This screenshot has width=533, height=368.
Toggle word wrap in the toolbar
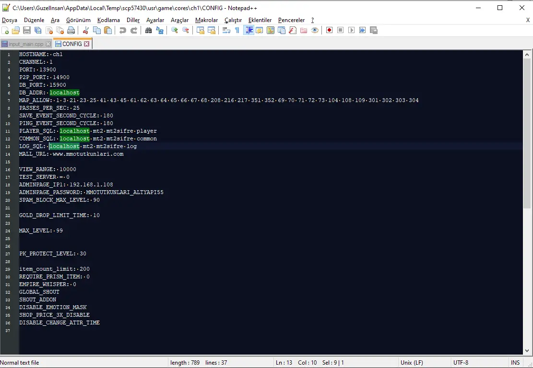(x=226, y=30)
